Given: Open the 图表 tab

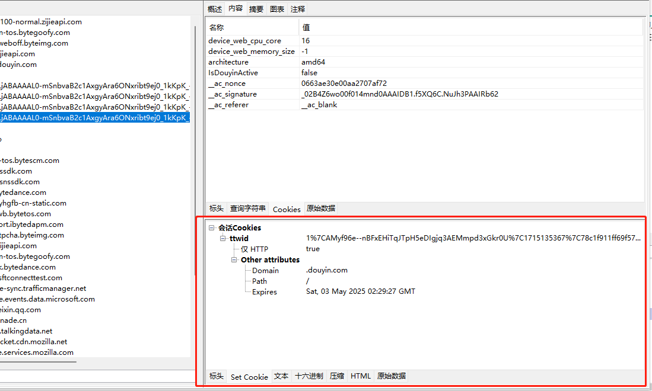Looking at the screenshot, I should pos(277,9).
